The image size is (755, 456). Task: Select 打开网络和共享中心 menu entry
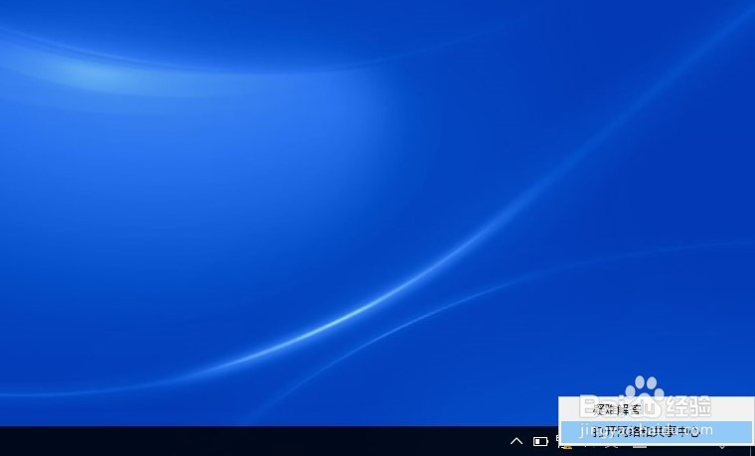[x=657, y=431]
